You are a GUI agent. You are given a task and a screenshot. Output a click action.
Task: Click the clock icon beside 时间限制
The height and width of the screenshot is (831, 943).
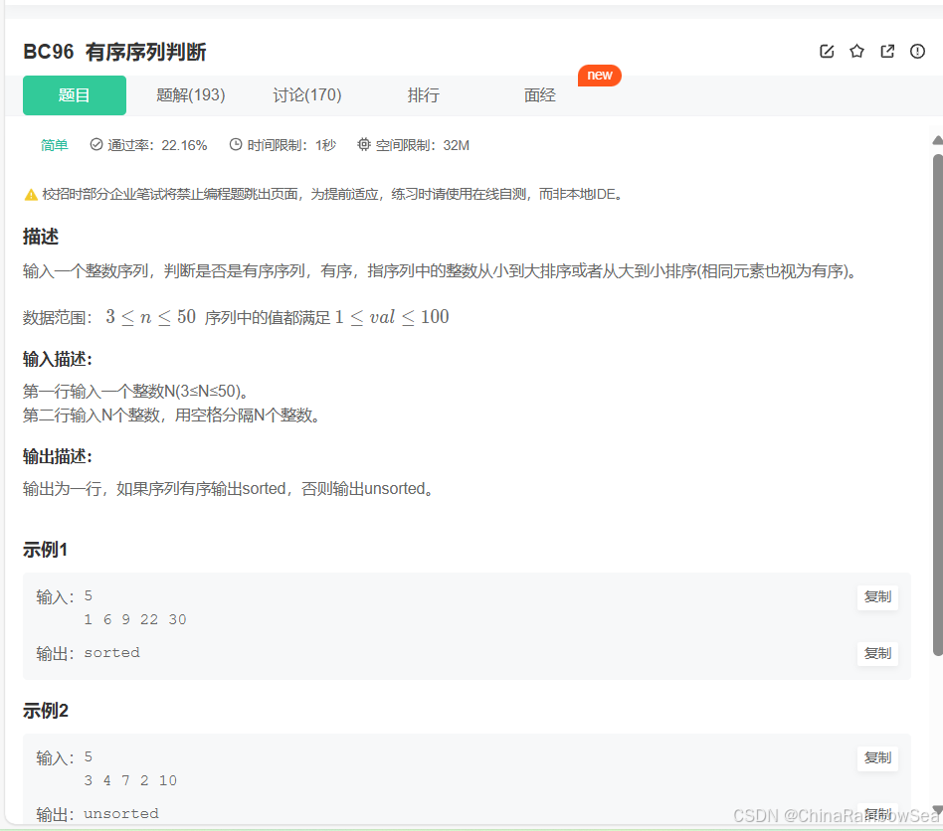(236, 145)
